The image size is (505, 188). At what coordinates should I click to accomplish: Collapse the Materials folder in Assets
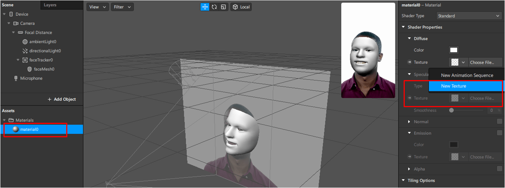(x=4, y=120)
